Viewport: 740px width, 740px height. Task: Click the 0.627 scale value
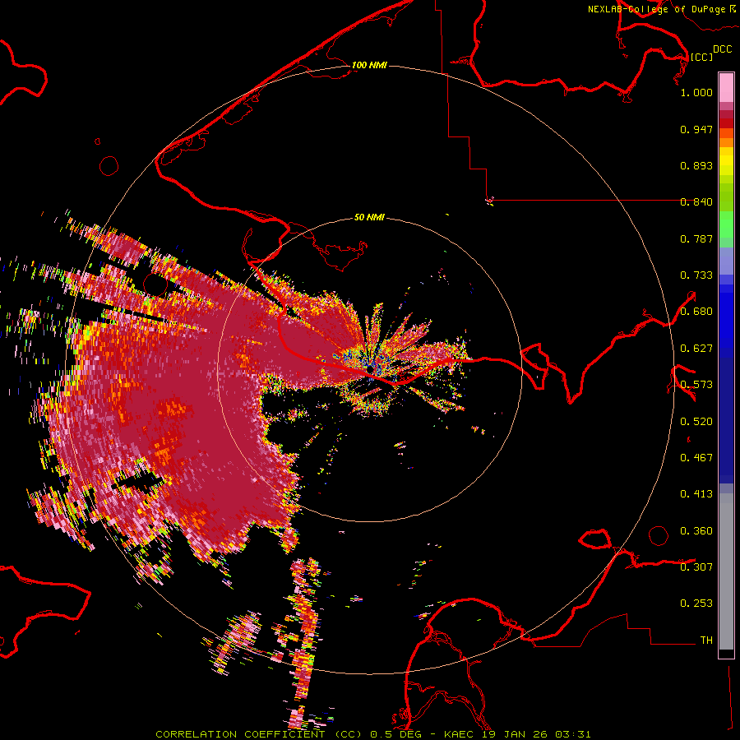(696, 349)
